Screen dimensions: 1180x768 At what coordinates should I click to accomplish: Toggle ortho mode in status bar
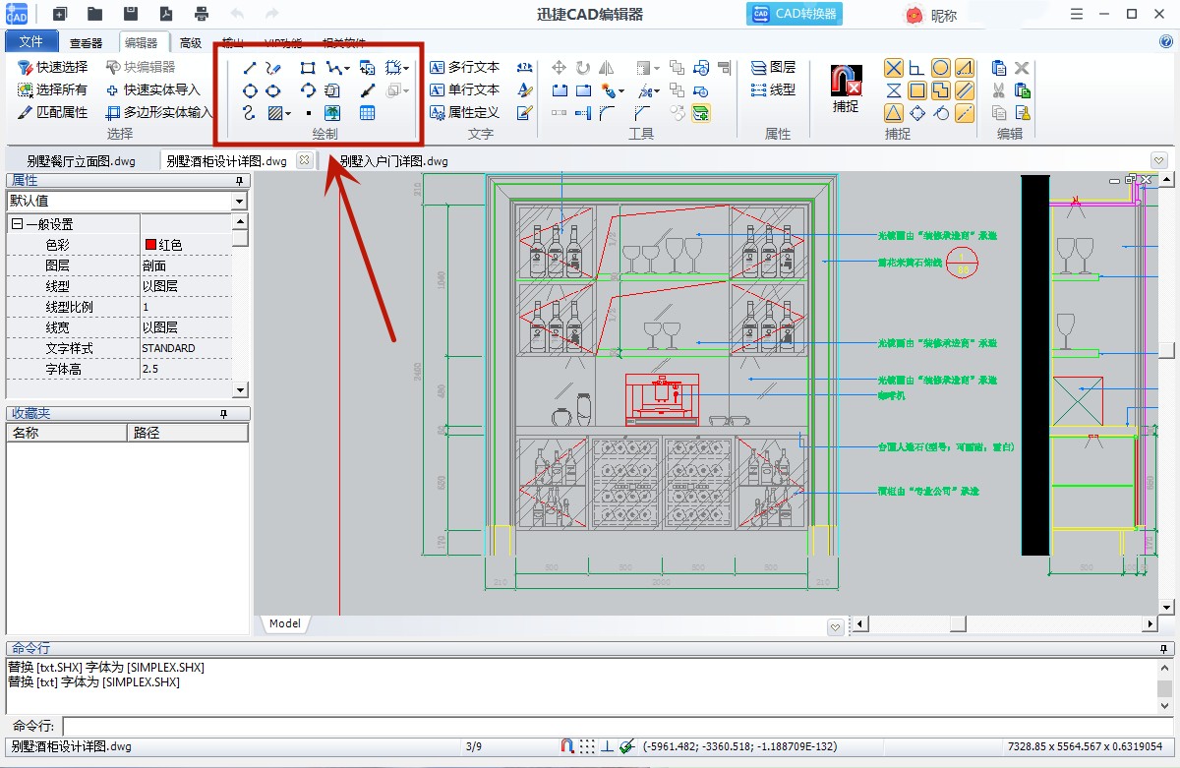607,746
